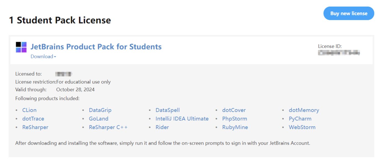Click the dotMemory link
Viewport: 383px width, 165px height.
304,110
